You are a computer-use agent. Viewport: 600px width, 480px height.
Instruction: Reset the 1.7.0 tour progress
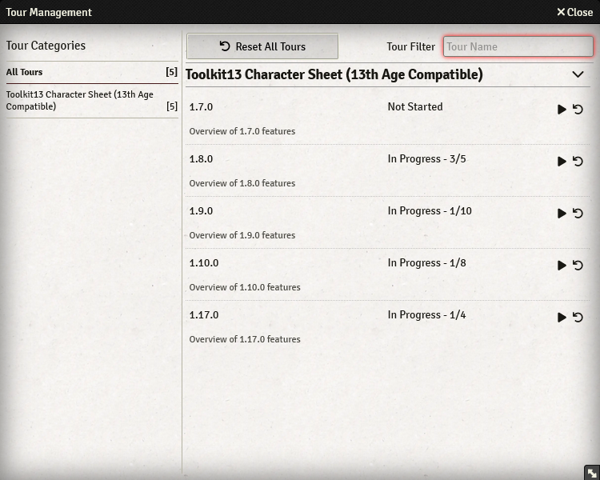578,110
